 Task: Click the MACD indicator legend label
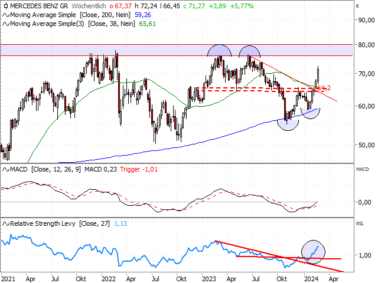coord(45,169)
